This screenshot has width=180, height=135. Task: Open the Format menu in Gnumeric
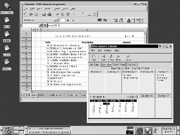tap(57, 8)
